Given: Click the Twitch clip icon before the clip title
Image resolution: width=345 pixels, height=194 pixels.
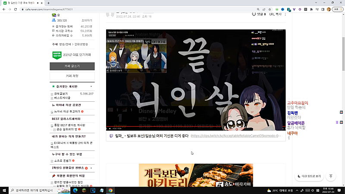Looking at the screenshot, I should pyautogui.click(x=112, y=136).
